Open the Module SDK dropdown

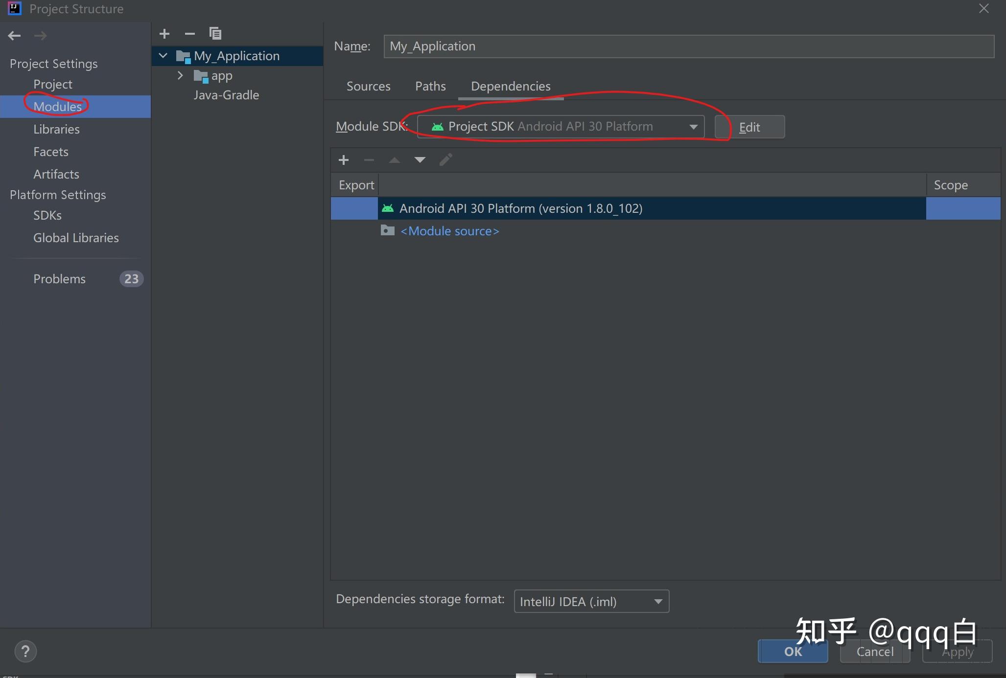(x=693, y=126)
